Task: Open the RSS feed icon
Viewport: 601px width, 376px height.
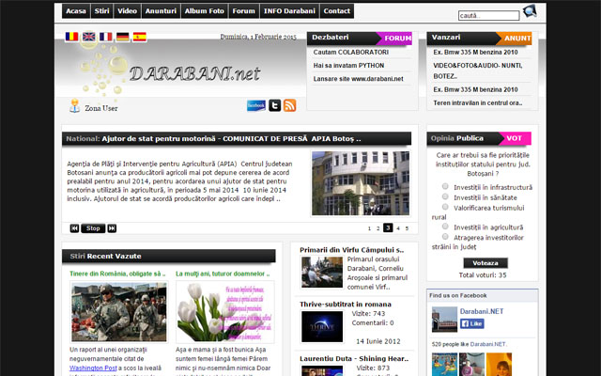Action: (x=290, y=105)
